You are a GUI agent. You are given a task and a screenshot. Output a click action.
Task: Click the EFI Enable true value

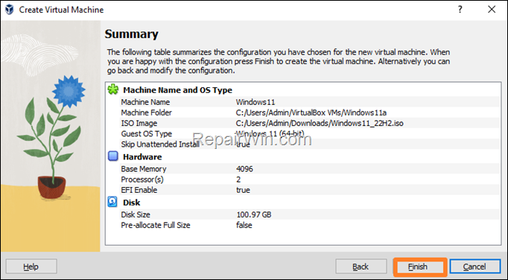pyautogui.click(x=243, y=190)
